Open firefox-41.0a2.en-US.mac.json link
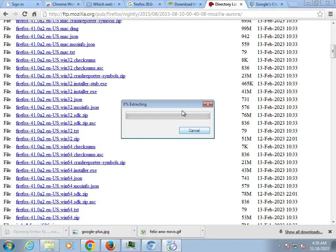The height and width of the screenshot is (252, 336). pyautogui.click(x=47, y=36)
